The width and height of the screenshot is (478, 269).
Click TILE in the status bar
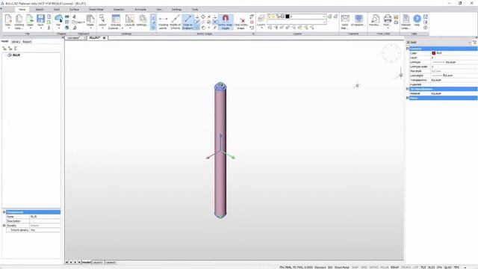pyautogui.click(x=423, y=268)
